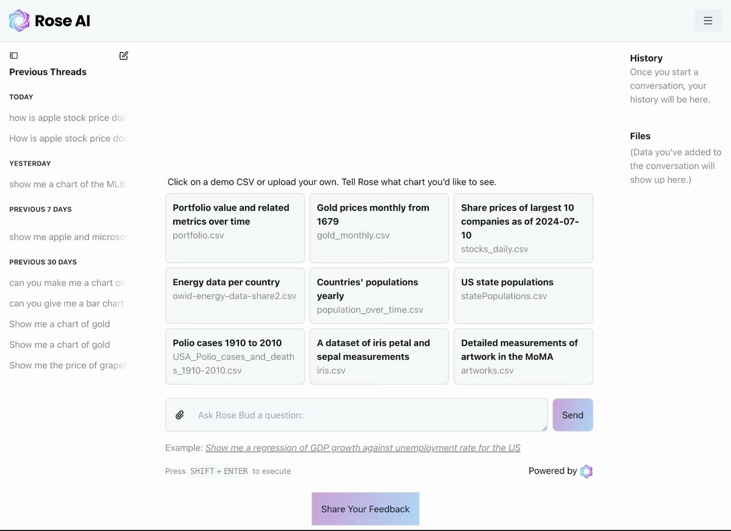731x531 pixels.
Task: Select the MoMA artworks.csv card
Action: tap(523, 356)
